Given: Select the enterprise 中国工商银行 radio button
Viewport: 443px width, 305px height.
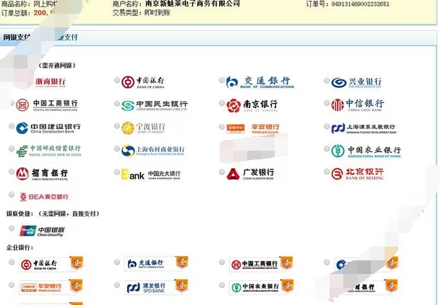Looking at the screenshot, I should coord(222,262).
